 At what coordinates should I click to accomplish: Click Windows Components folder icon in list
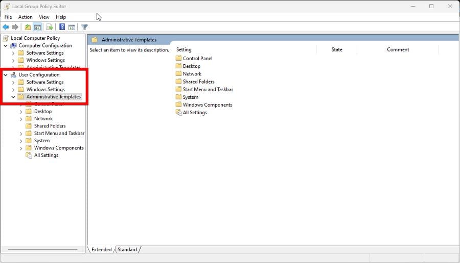pos(178,104)
